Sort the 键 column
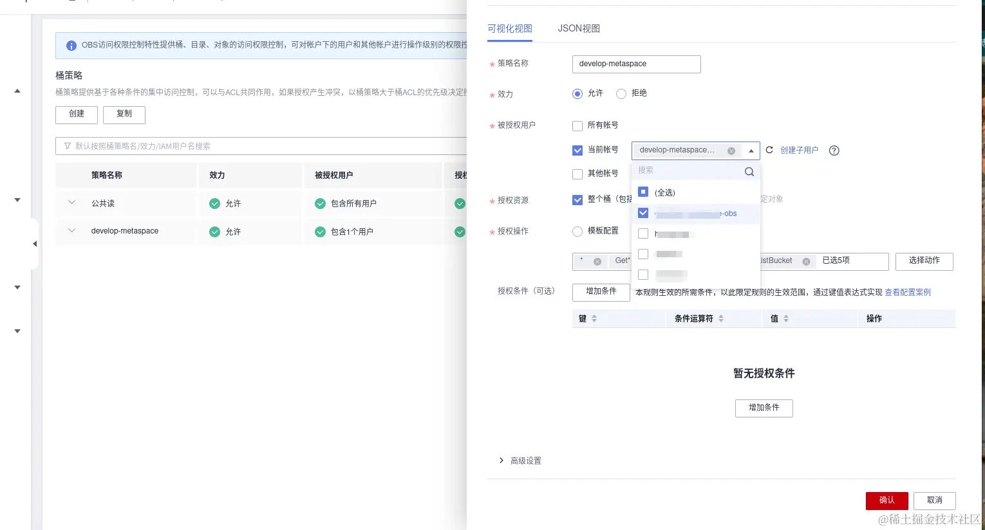The width and height of the screenshot is (985, 530). (x=594, y=318)
